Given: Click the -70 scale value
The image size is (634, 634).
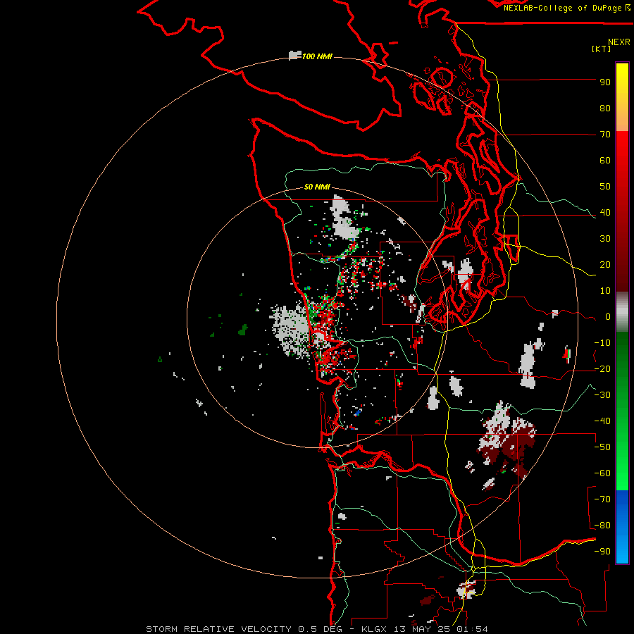Looking at the screenshot, I should (602, 499).
